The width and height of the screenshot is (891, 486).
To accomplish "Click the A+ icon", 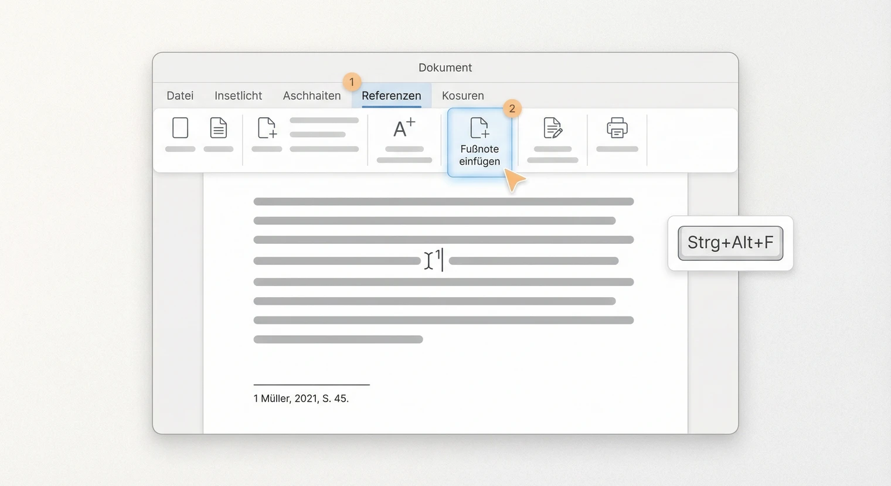I will pyautogui.click(x=404, y=128).
